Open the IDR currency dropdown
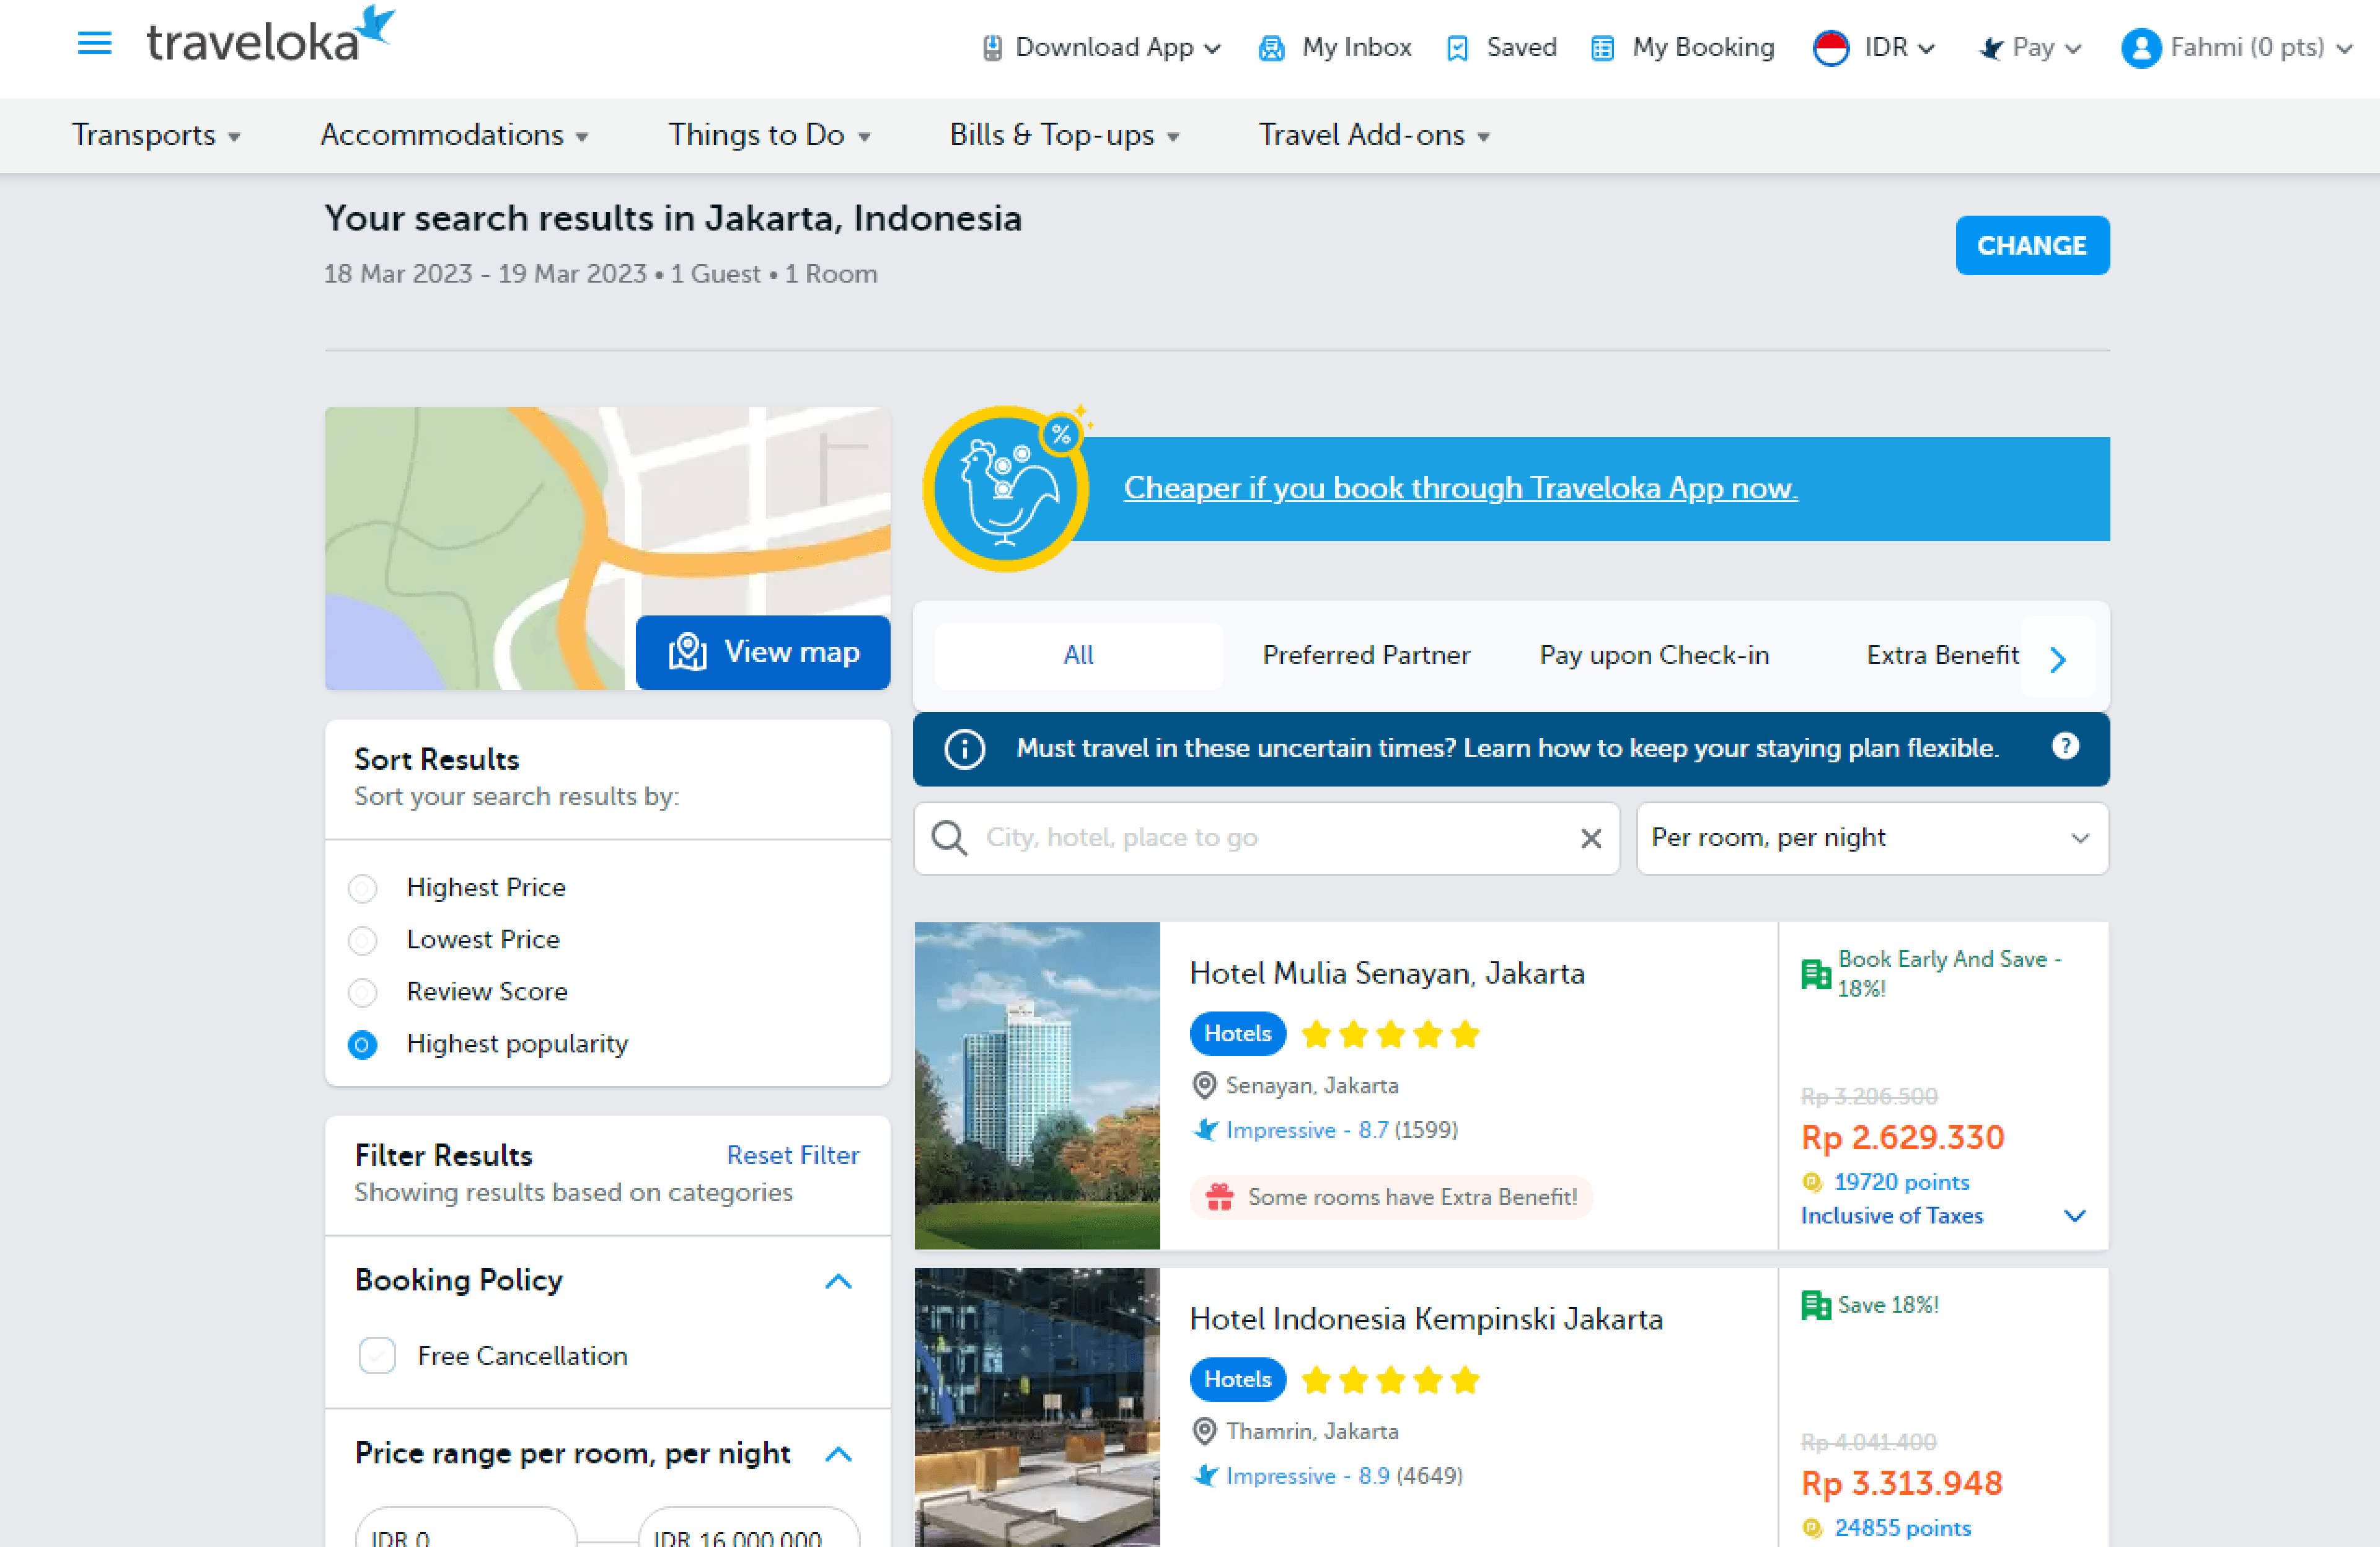This screenshot has width=2380, height=1547. [1875, 48]
